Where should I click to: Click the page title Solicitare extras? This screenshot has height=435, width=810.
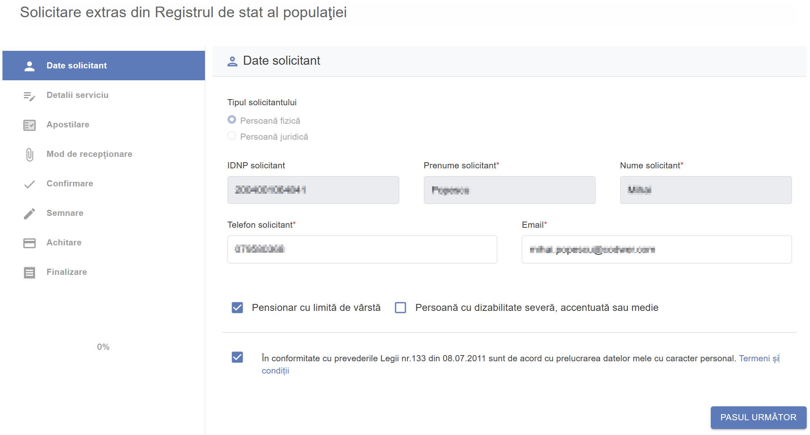click(x=183, y=13)
